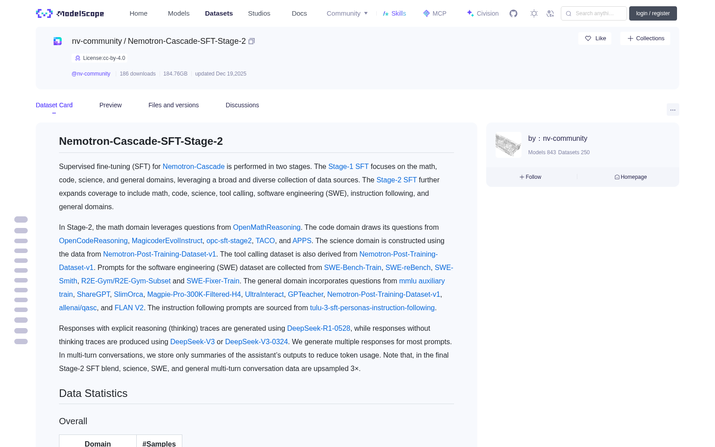Open the opc-sft-stage2 link

pos(229,240)
